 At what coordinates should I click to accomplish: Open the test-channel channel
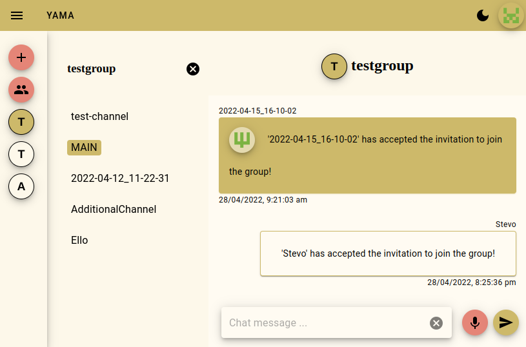99,117
